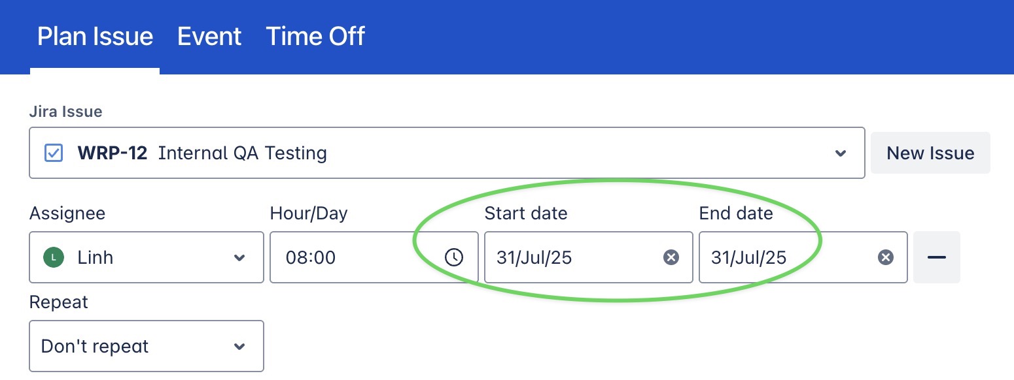This screenshot has height=380, width=1014.
Task: Clear the End date value
Action: tap(885, 257)
